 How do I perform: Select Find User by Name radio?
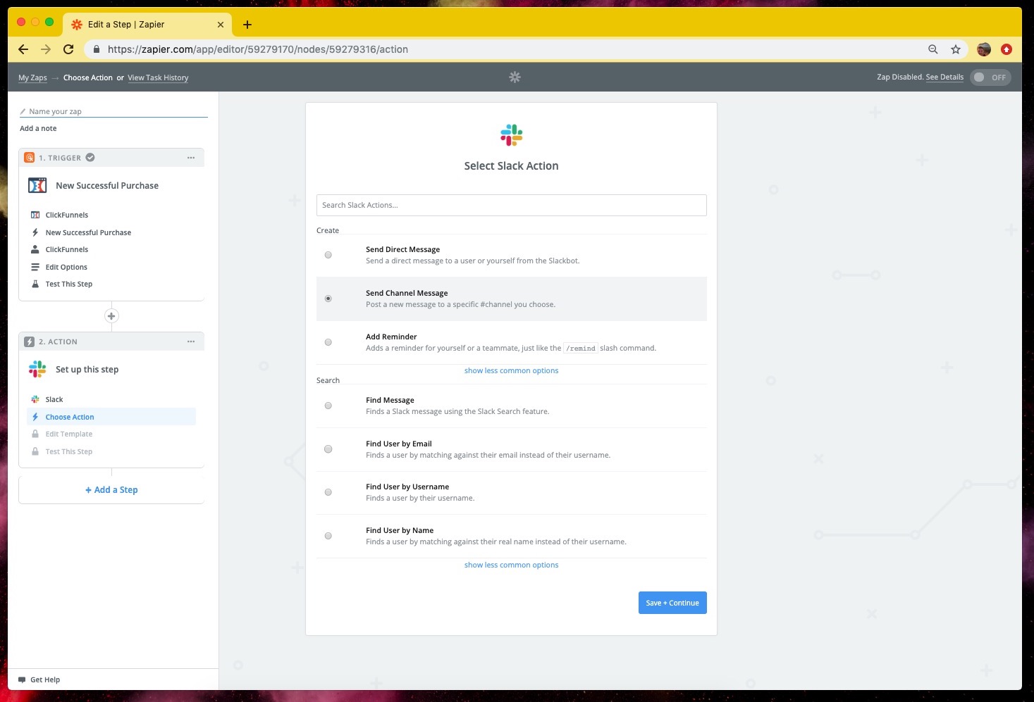pyautogui.click(x=328, y=536)
